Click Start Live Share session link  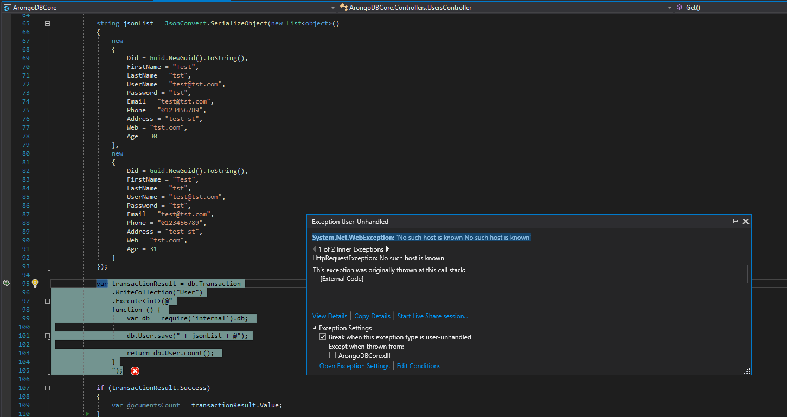pyautogui.click(x=432, y=316)
